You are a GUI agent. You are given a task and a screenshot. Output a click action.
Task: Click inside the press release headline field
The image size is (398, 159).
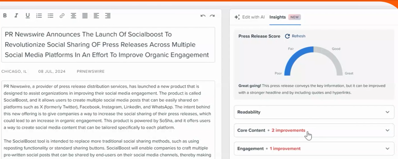pyautogui.click(x=108, y=45)
